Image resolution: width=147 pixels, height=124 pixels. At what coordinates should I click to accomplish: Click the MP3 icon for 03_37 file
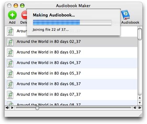(10, 53)
